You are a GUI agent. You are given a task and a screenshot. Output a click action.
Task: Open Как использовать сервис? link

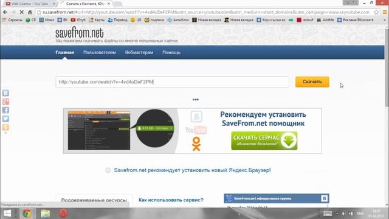tap(171, 200)
